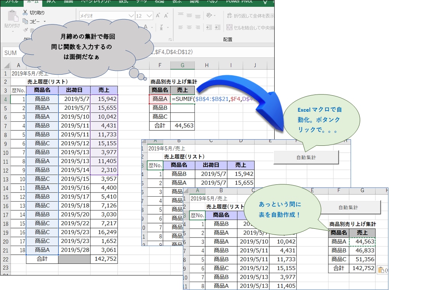Image resolution: width=440 pixels, height=290 pixels.
Task: Click the paste options icon in front window
Action: (381, 270)
